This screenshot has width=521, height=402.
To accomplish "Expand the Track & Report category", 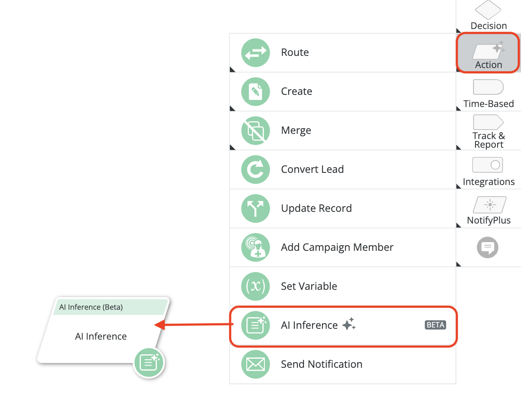I will [488, 131].
